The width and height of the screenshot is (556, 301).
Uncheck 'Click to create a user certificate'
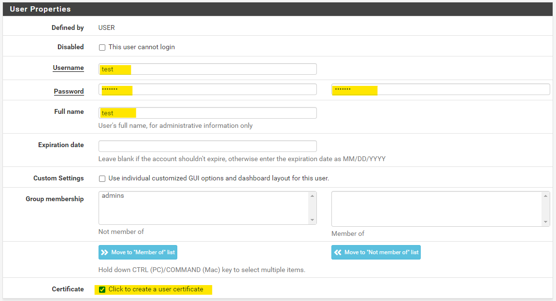point(102,289)
